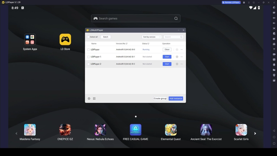Viewport: 277px width, 156px height.
Task: Start the video recorder sidebar icon
Action: point(274,54)
